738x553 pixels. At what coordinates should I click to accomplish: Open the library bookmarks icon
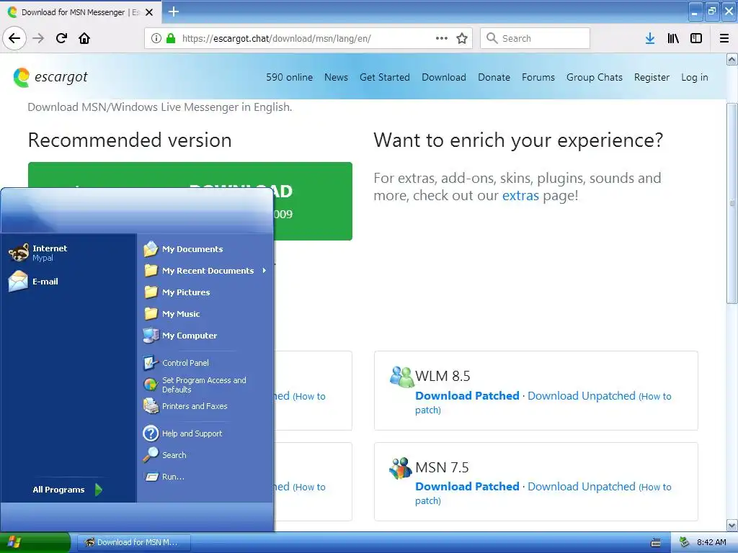click(673, 38)
